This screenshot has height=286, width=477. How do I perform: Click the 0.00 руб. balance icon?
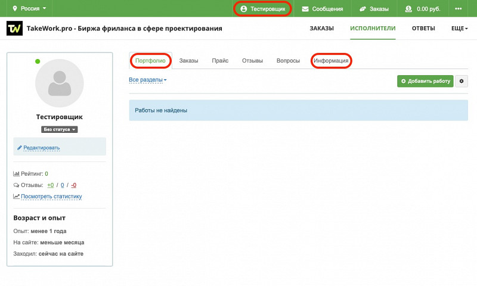pos(408,9)
